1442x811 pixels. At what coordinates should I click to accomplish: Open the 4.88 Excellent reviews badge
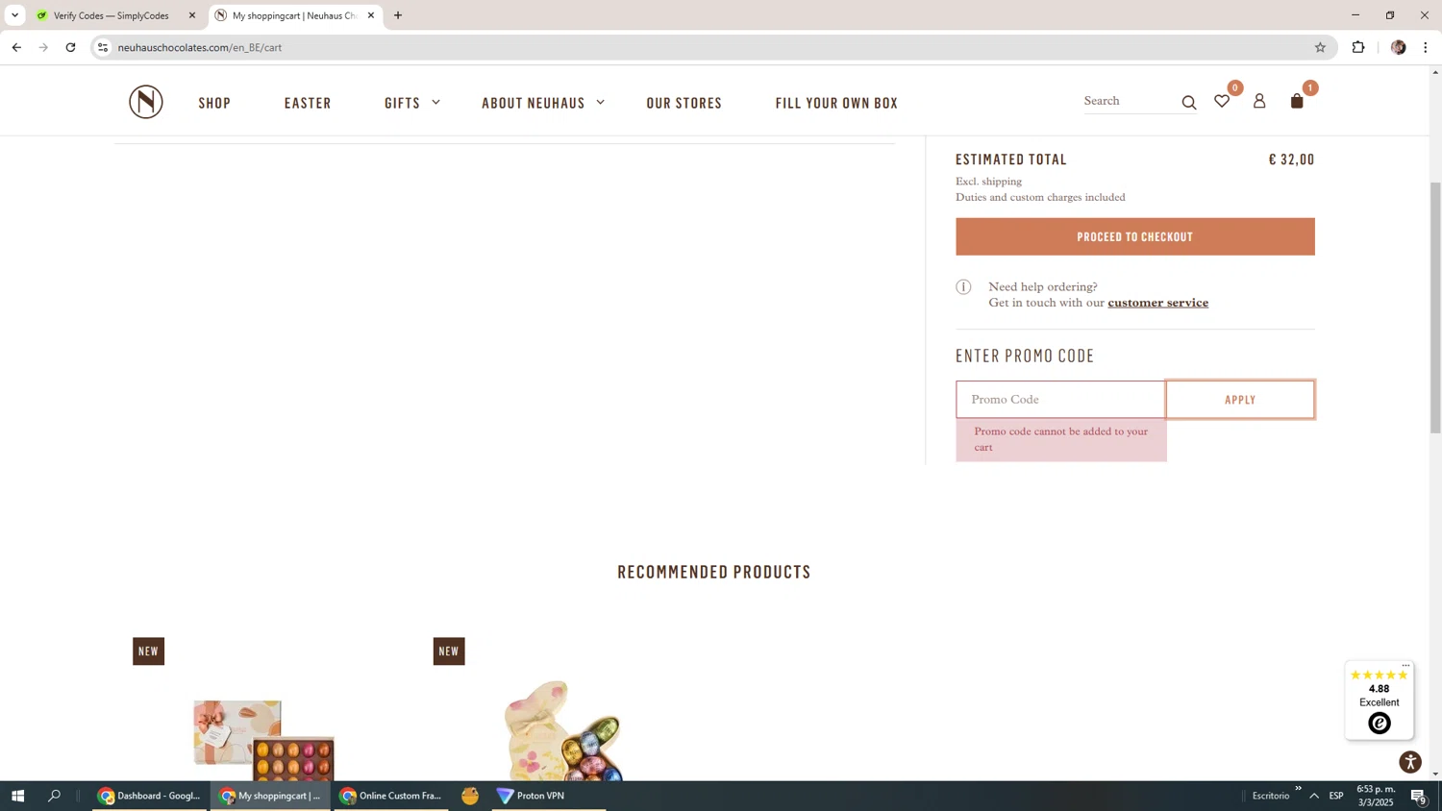click(x=1379, y=700)
